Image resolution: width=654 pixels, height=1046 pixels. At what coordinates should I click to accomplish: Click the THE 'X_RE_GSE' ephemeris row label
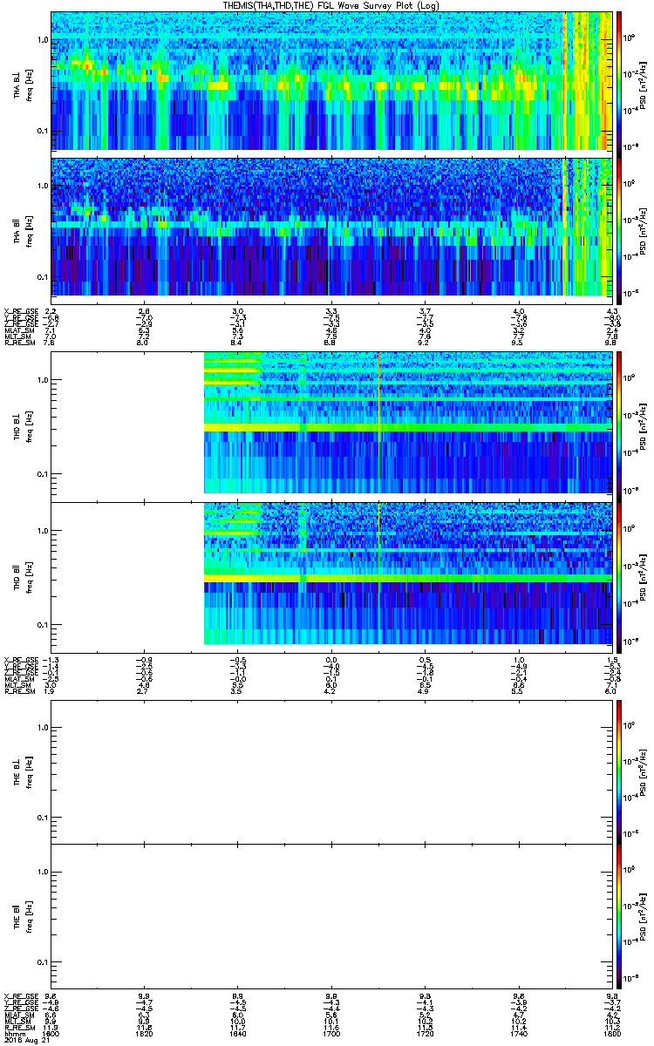coord(20,995)
